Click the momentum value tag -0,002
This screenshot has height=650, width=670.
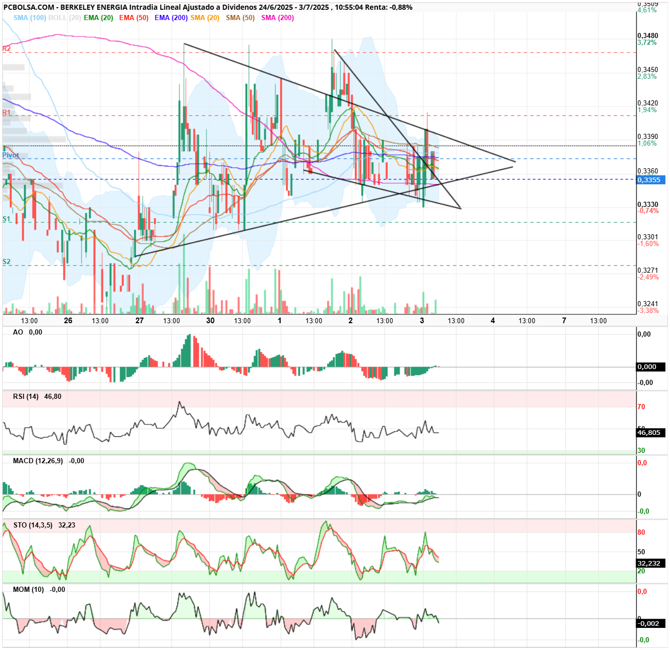pos(651,623)
